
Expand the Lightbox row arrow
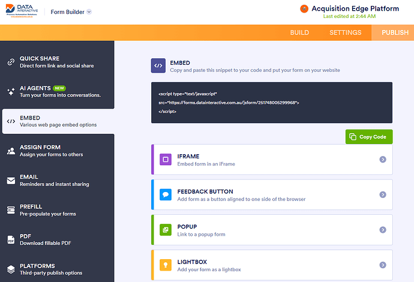tap(383, 265)
